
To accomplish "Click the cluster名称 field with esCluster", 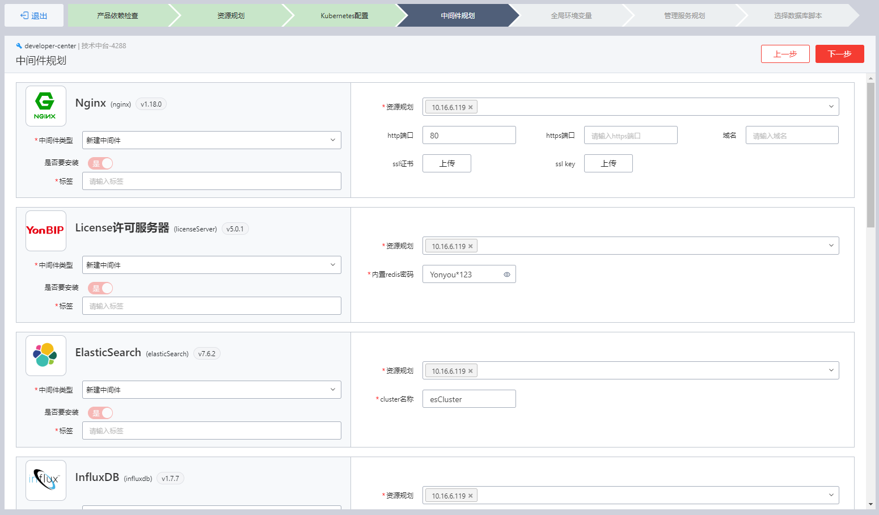I will [x=469, y=399].
